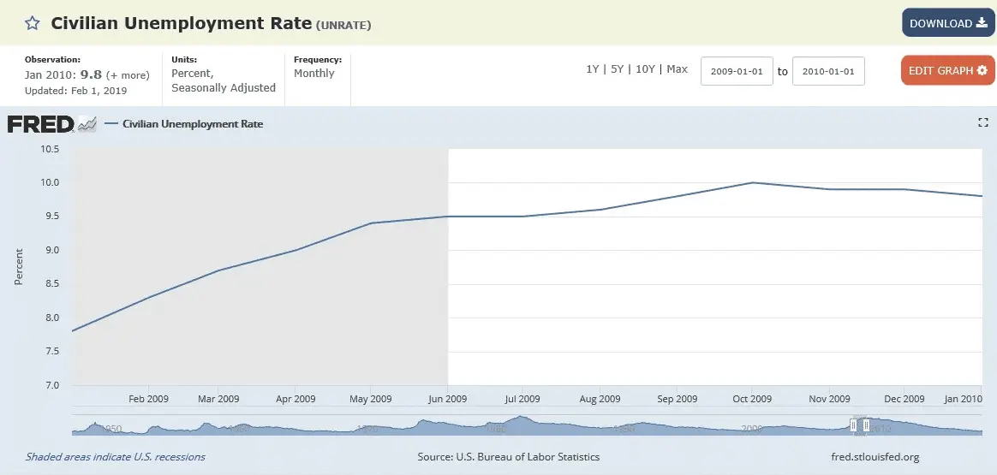Click the right handle of the range slider

pyautogui.click(x=866, y=425)
